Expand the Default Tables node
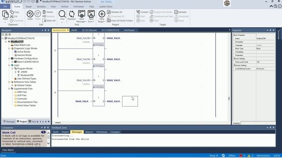The image size is (282, 158). pos(12,85)
